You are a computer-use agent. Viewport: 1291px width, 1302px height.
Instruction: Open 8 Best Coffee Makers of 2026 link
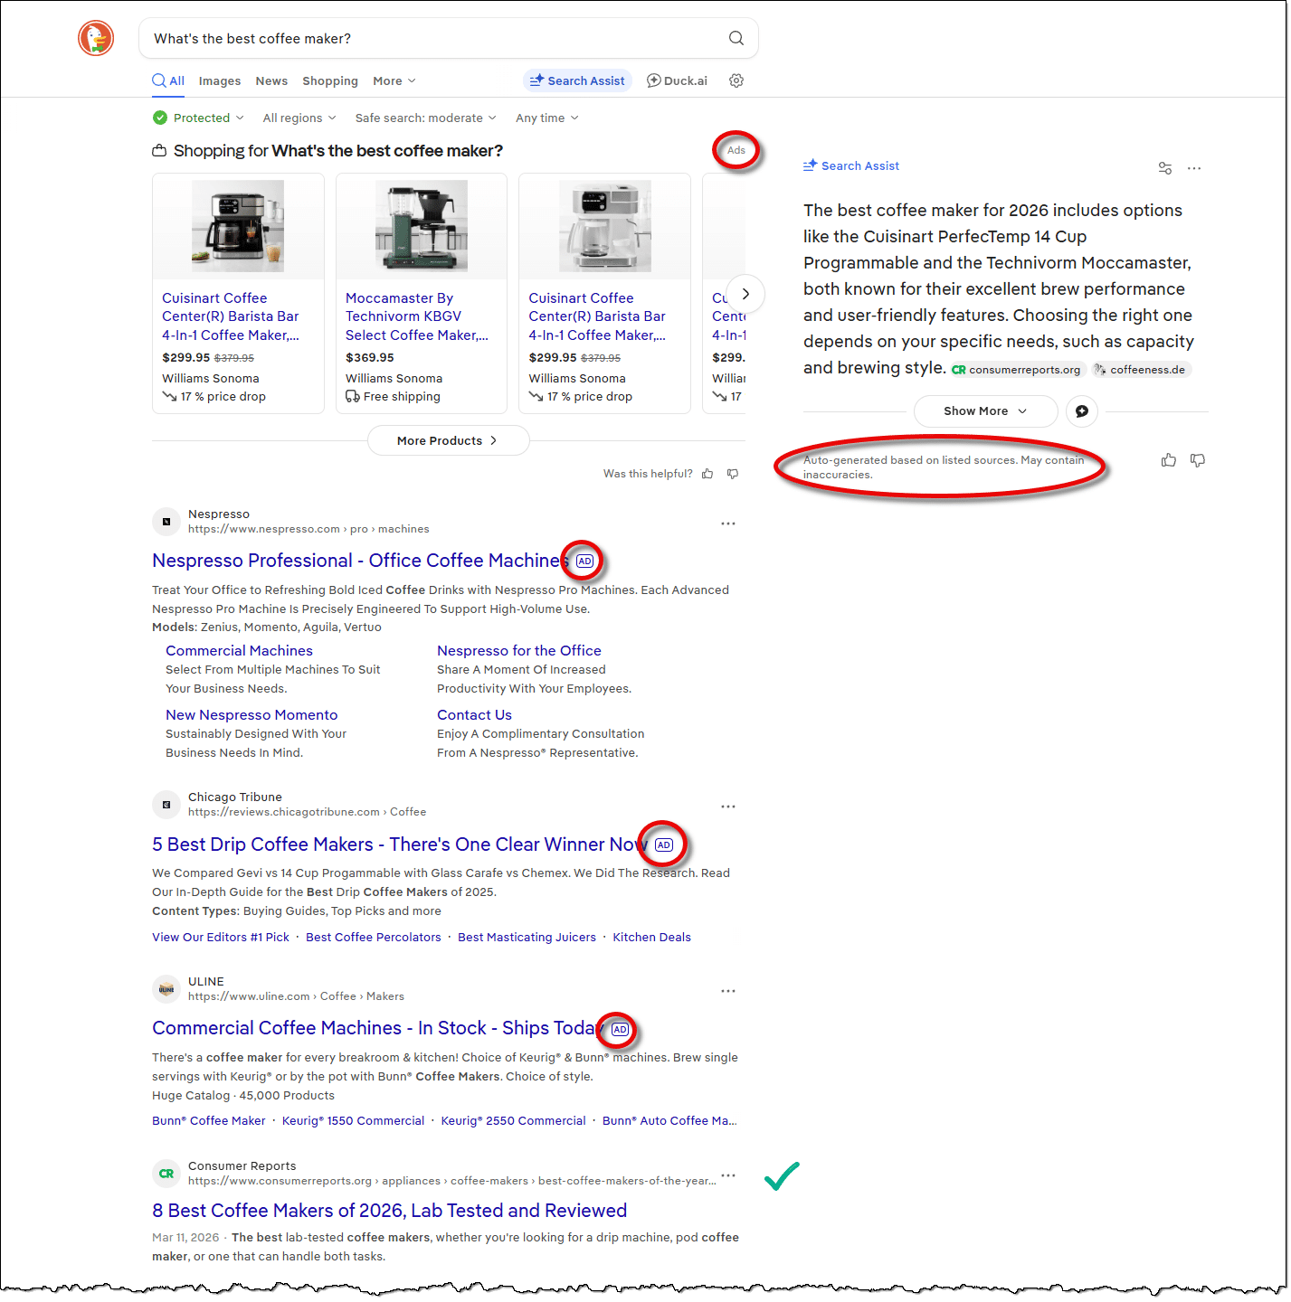click(x=389, y=1211)
